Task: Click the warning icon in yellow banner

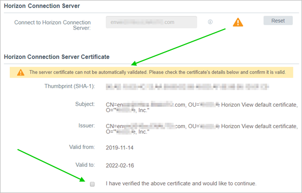Action: 20,72
